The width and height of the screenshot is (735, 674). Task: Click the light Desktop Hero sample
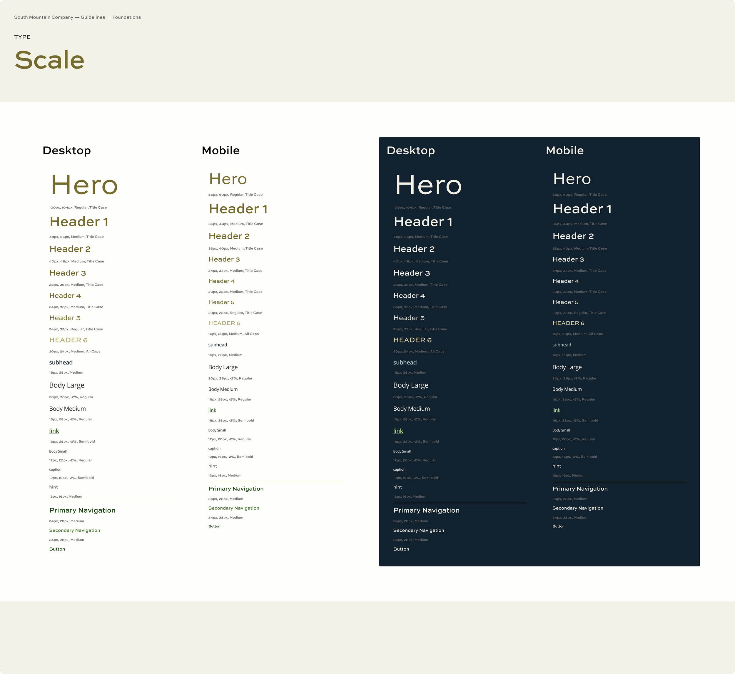point(84,185)
